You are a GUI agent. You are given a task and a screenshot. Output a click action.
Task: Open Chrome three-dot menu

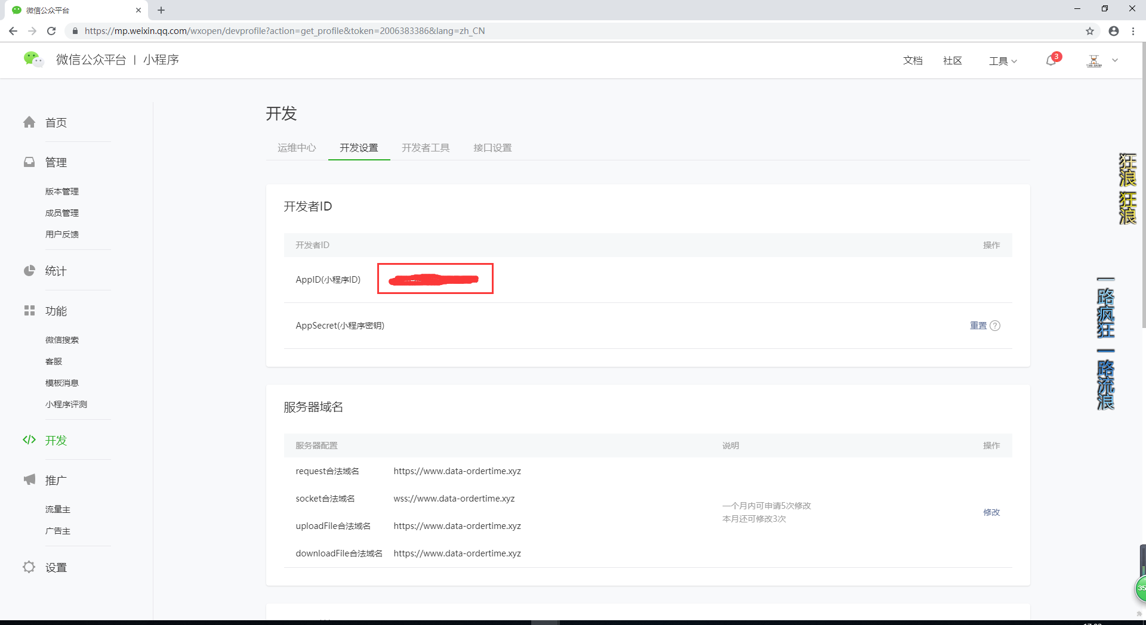point(1133,31)
